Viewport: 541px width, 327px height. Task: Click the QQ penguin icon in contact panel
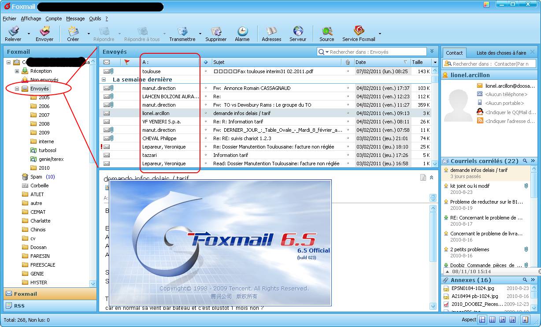click(480, 112)
